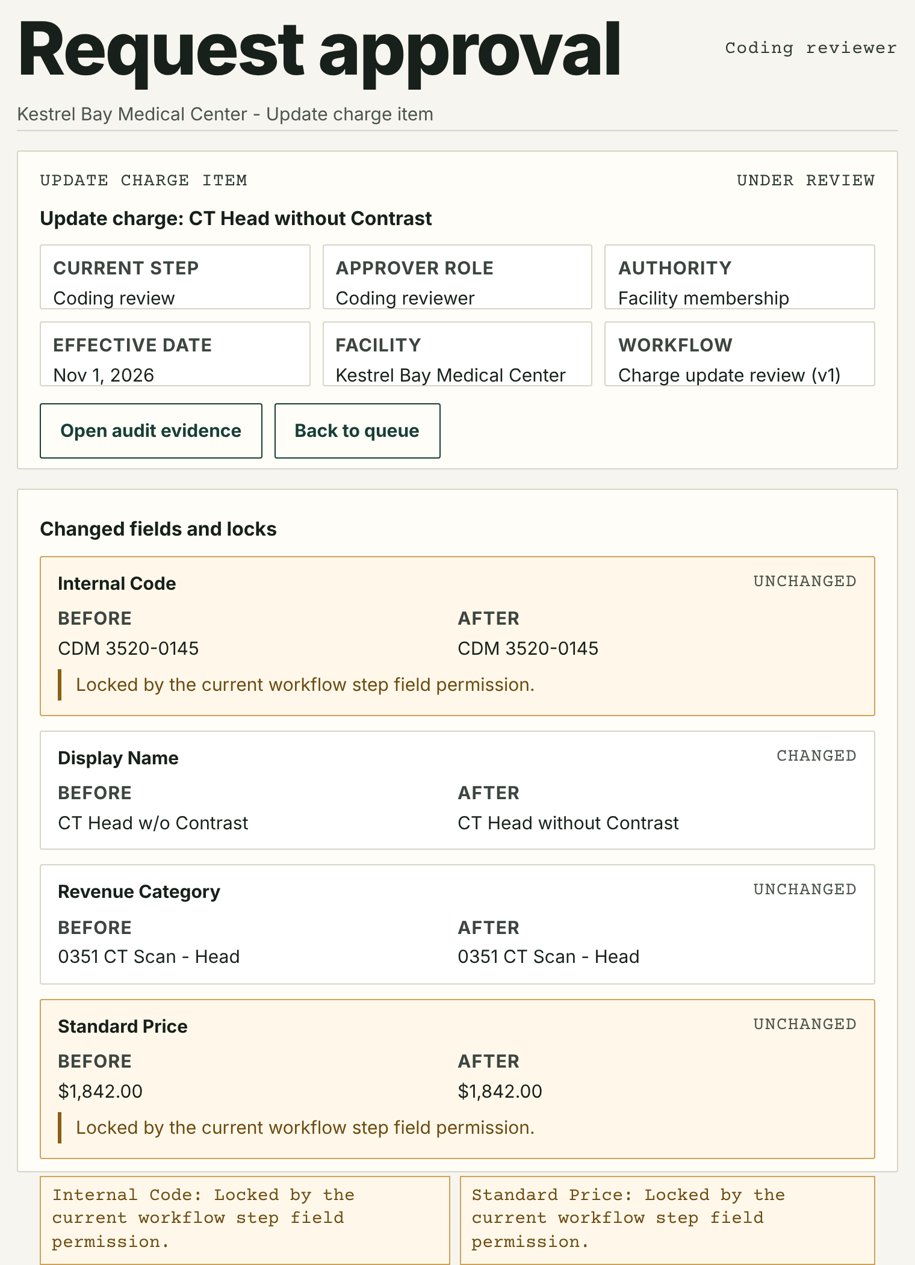Click the Effective Date value "Nov 1, 2026"
Screen dimensions: 915x1265
(104, 376)
